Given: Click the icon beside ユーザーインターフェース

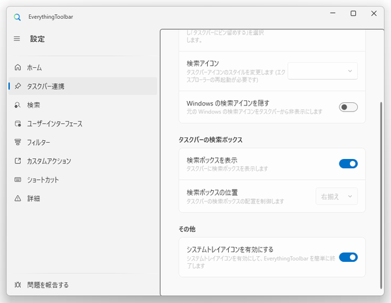Looking at the screenshot, I should pyautogui.click(x=18, y=123).
